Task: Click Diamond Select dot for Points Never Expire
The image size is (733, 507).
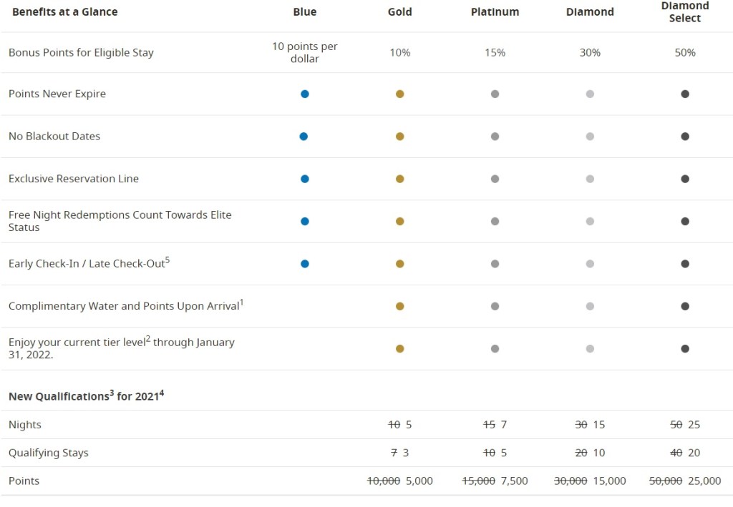Action: click(x=685, y=94)
